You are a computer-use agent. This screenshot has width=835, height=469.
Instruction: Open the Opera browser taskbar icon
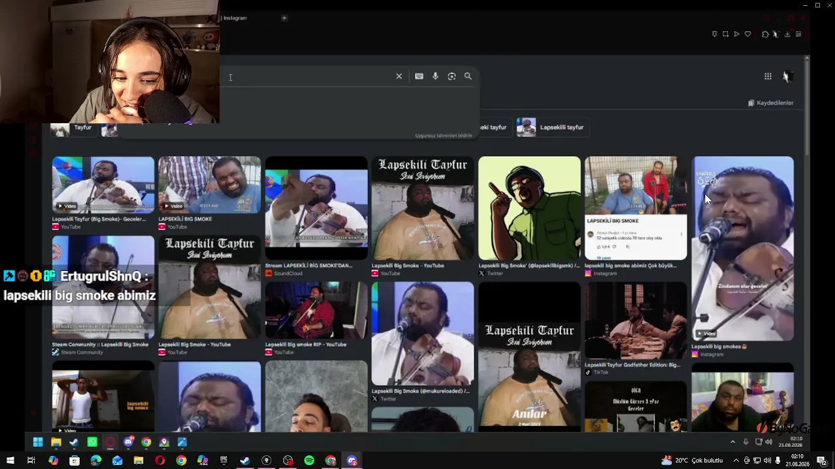coord(160,461)
